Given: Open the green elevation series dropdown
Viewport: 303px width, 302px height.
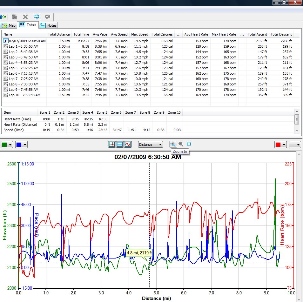Looking at the screenshot, I should click(x=7, y=144).
